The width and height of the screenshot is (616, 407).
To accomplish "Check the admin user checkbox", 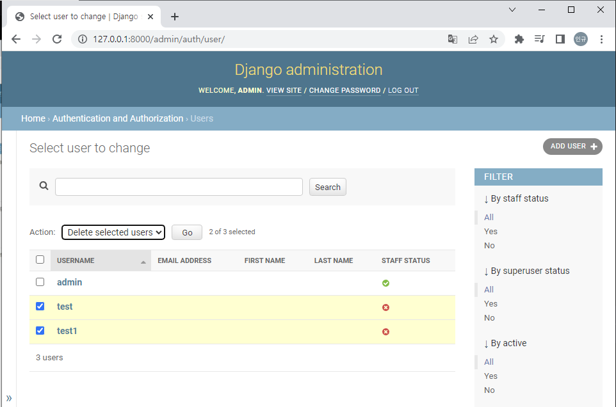I will pos(40,282).
